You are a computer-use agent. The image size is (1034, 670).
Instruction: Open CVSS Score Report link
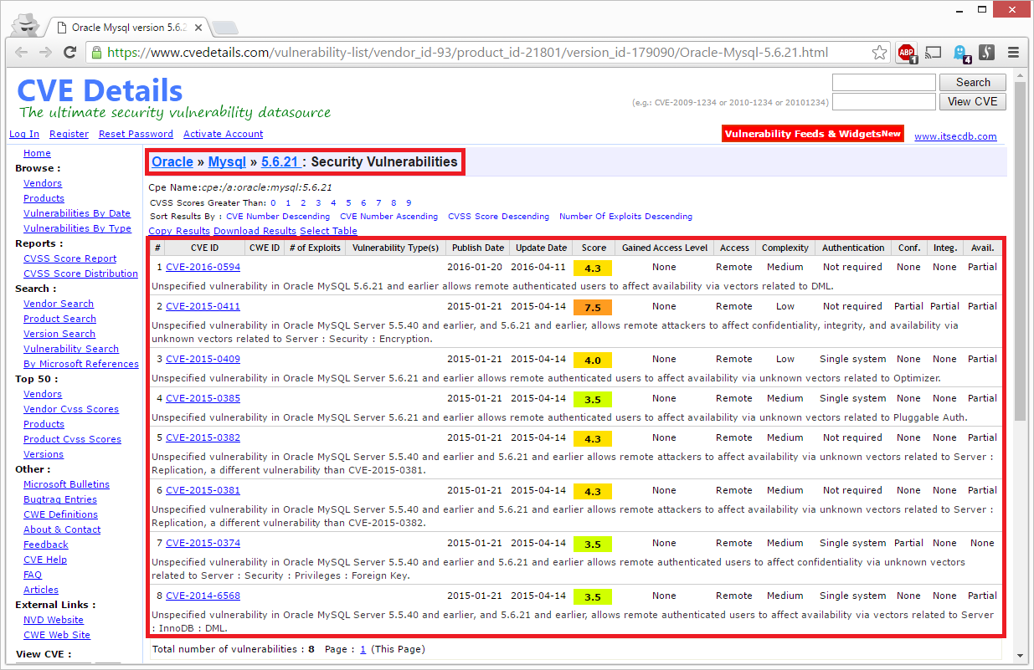click(x=70, y=258)
